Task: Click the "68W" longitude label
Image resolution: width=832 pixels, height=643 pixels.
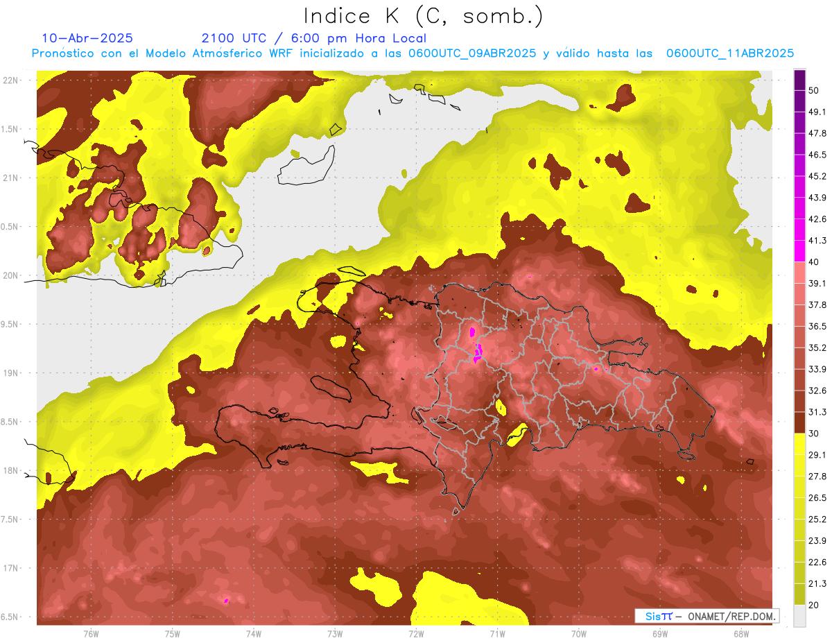Action: click(x=741, y=633)
